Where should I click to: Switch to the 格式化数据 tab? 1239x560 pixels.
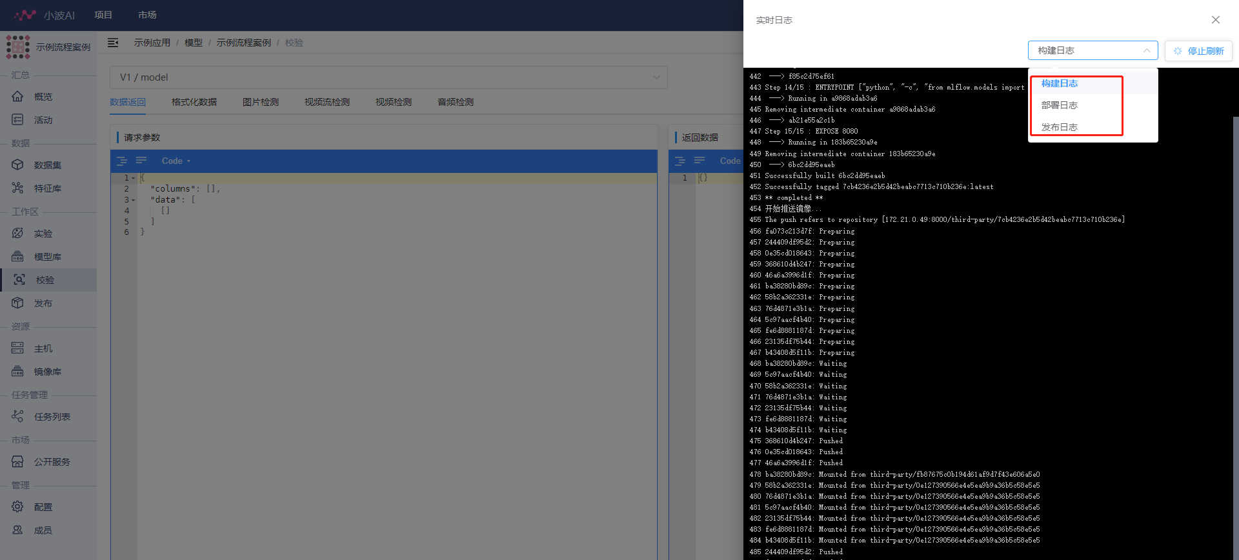pos(194,102)
